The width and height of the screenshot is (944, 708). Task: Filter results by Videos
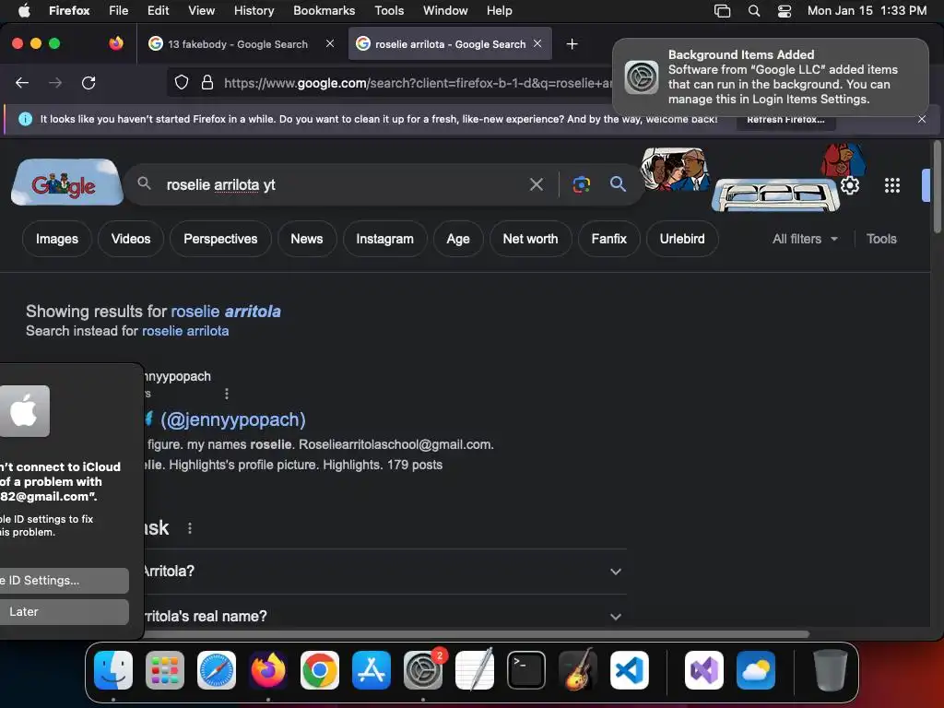[131, 239]
